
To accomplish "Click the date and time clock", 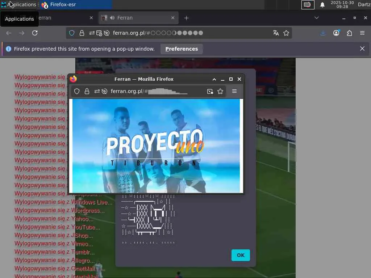I will pos(342,4).
